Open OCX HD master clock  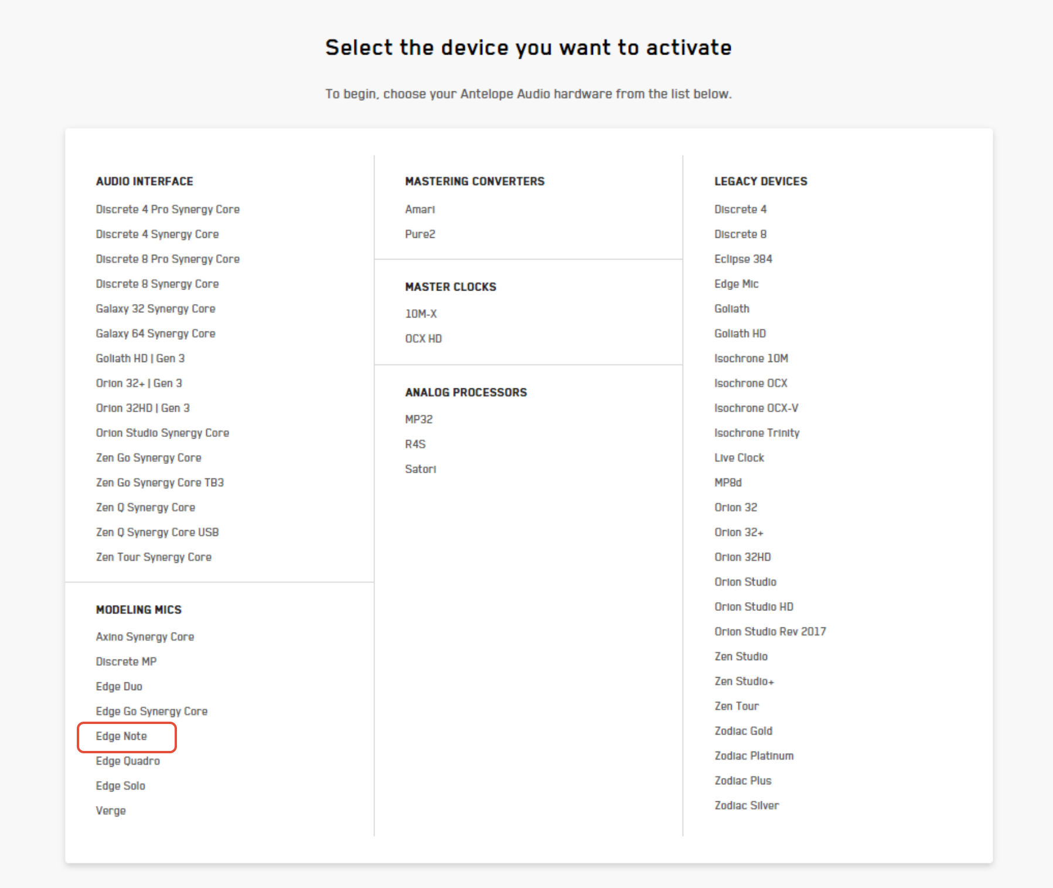coord(423,339)
